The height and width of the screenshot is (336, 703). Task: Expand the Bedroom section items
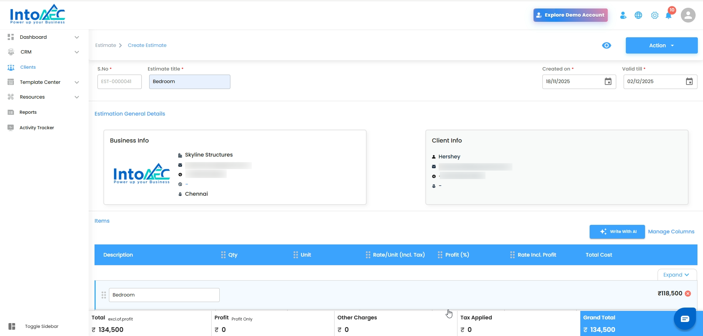pos(677,275)
